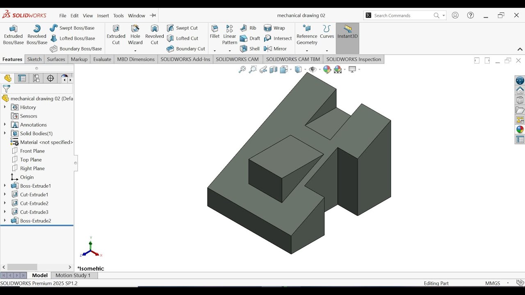The image size is (525, 295).
Task: Open the Hole Wizard tool
Action: [135, 35]
